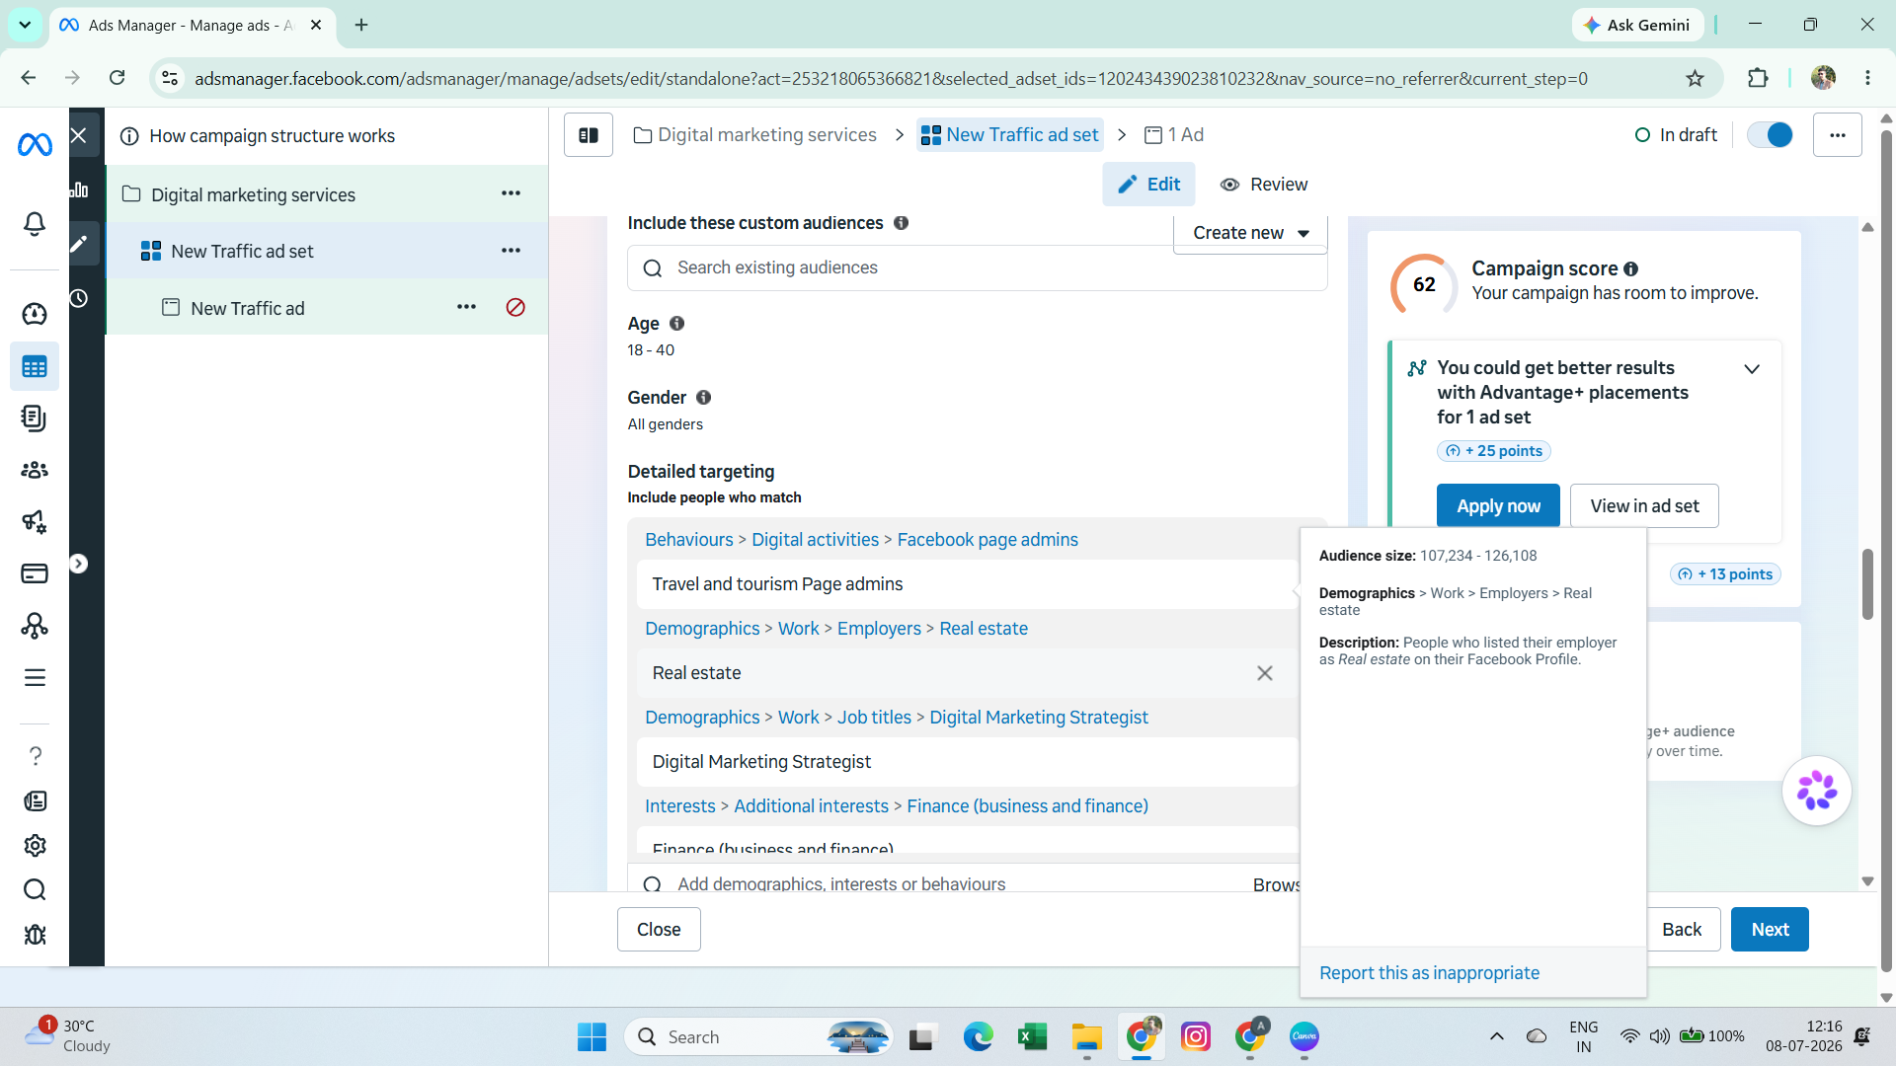Screen dimensions: 1896x1066
Task: Open the news feed icon in sidebar
Action: 35,801
